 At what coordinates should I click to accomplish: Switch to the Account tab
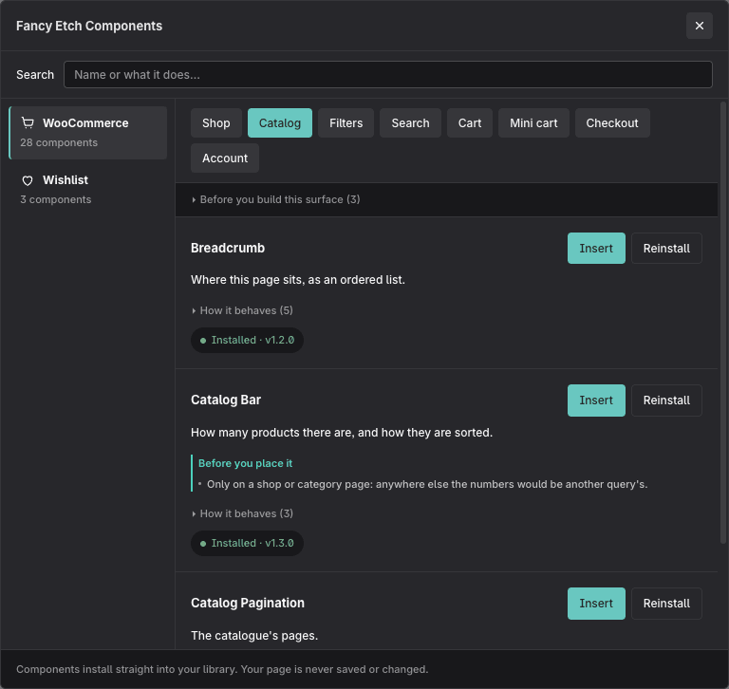click(x=225, y=158)
